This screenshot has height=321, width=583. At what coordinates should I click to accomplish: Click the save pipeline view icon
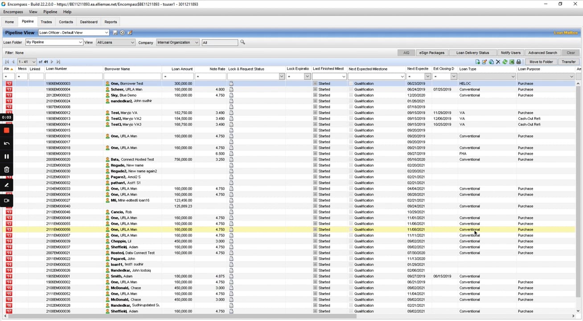click(115, 33)
